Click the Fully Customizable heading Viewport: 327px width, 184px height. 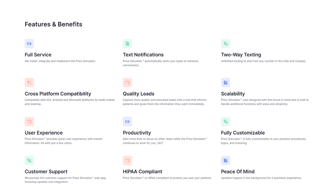pyautogui.click(x=243, y=133)
